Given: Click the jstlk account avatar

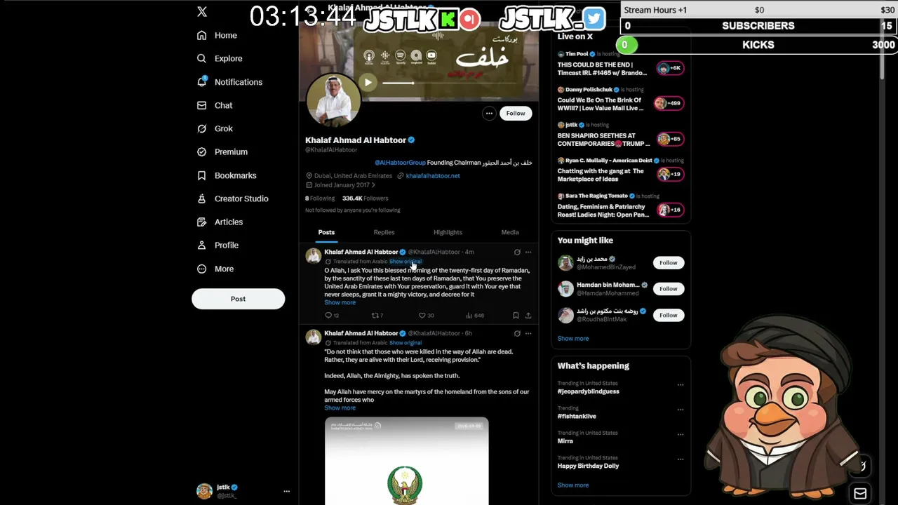Looking at the screenshot, I should click(x=204, y=491).
